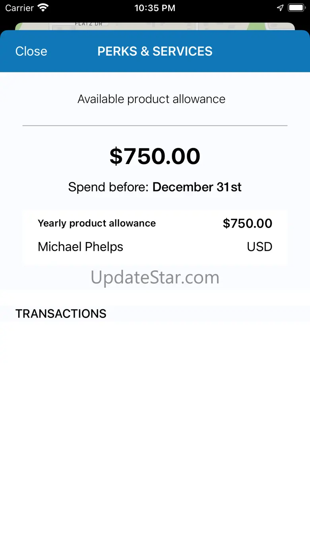
Task: Tap the PERKS & SERVICES title
Action: click(x=155, y=51)
